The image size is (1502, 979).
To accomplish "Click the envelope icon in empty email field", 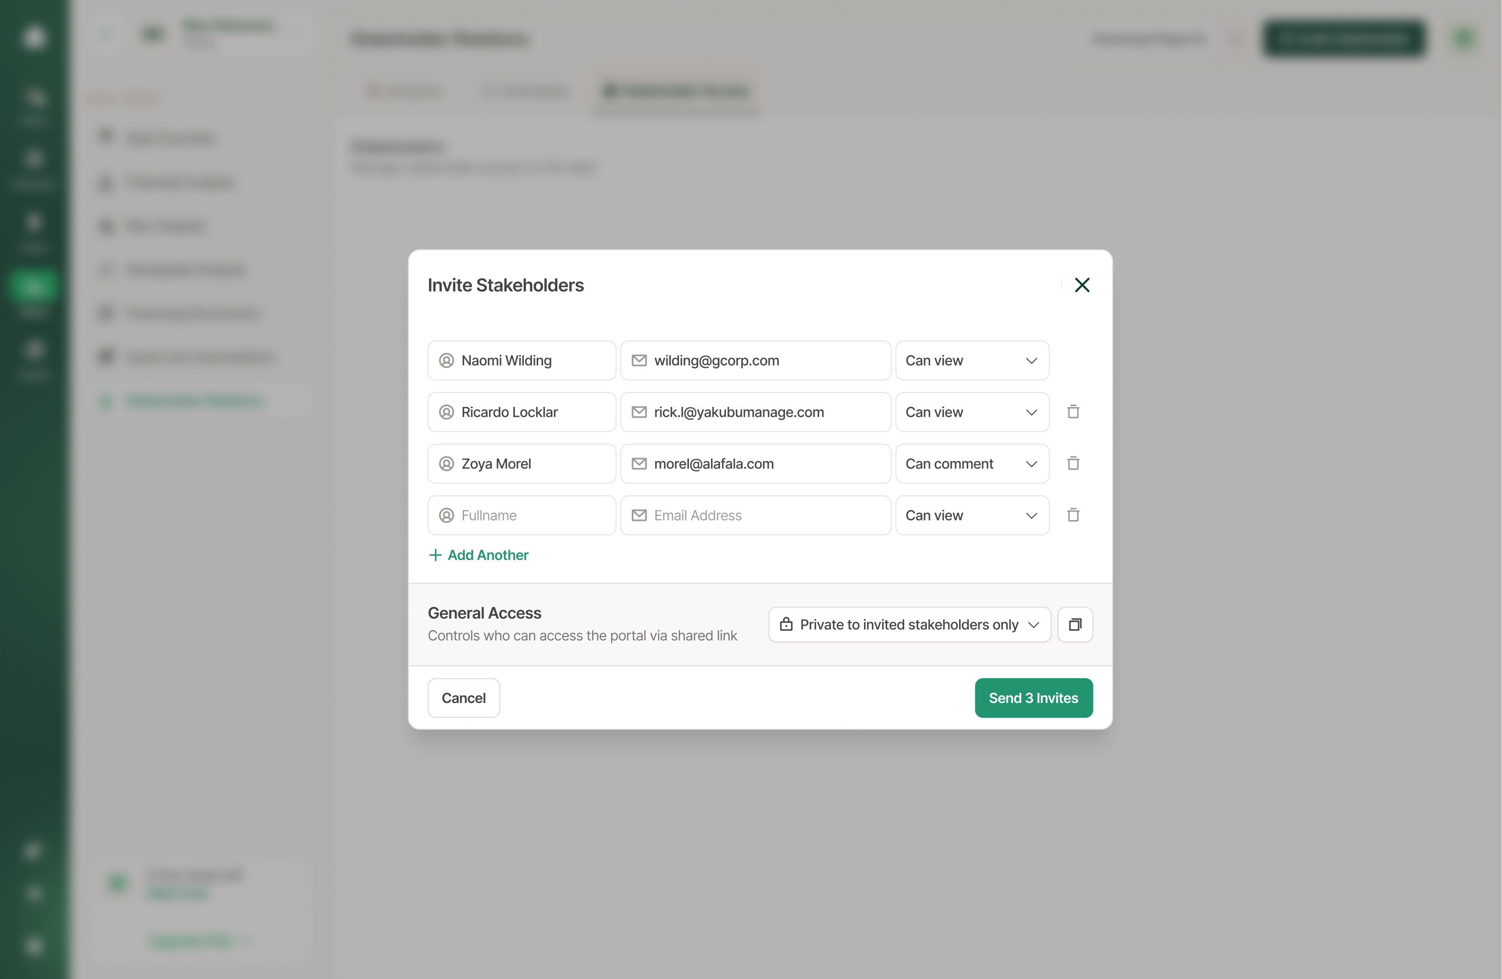I will coord(639,515).
